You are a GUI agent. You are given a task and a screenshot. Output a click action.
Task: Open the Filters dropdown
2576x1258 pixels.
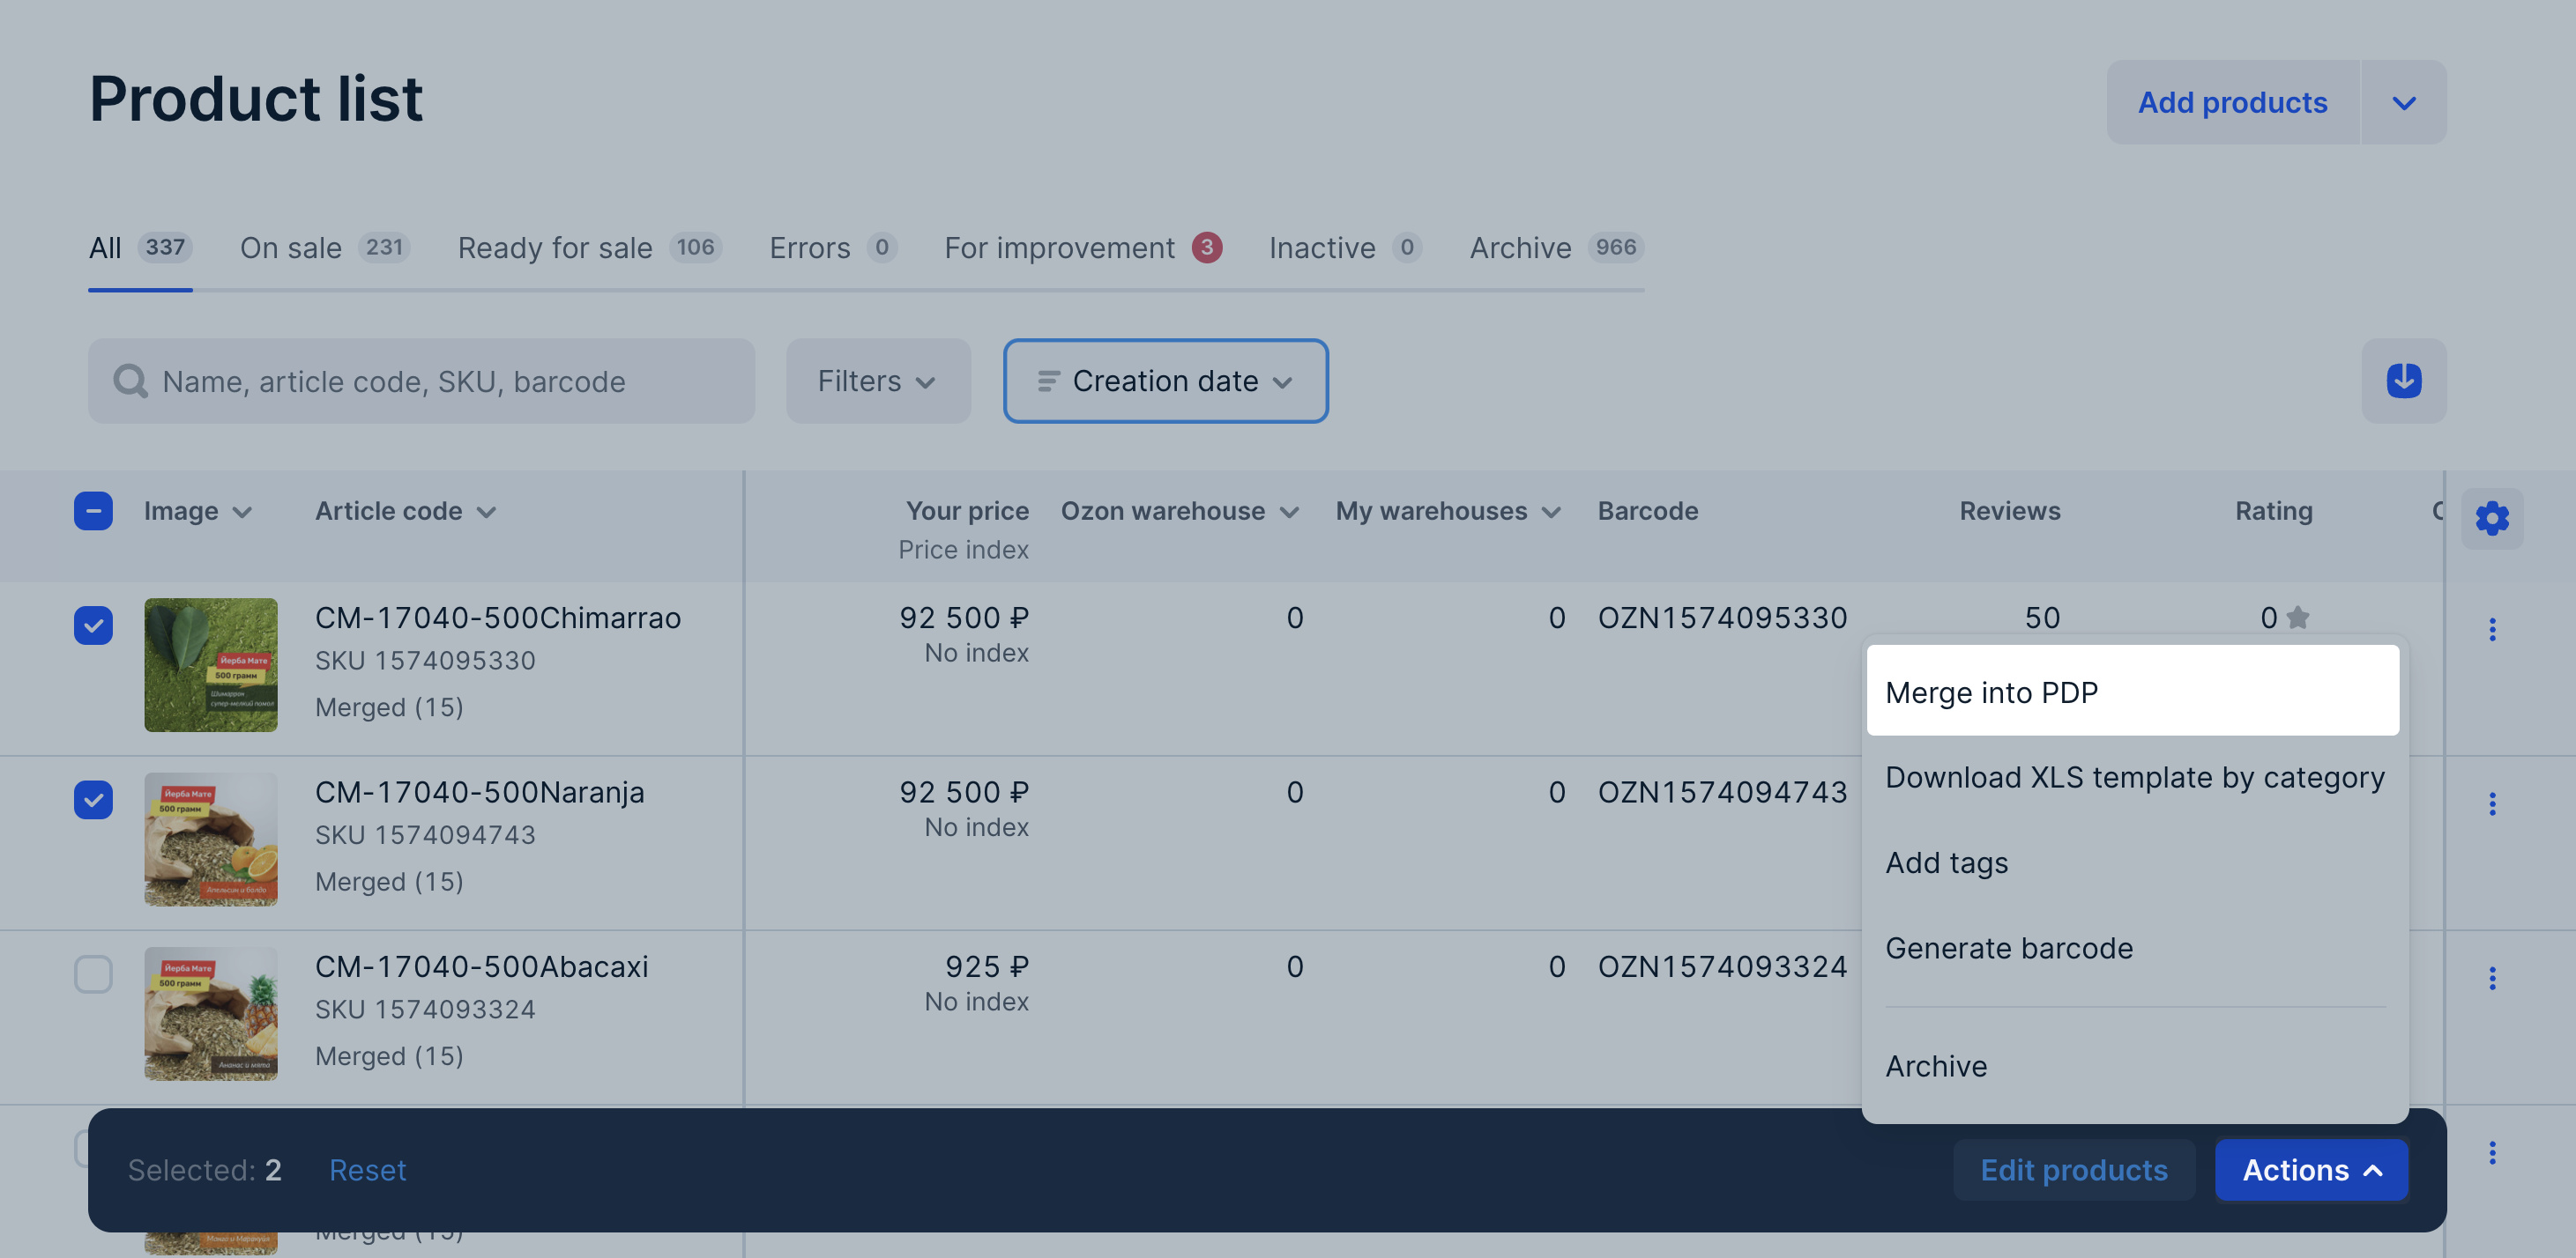tap(877, 381)
